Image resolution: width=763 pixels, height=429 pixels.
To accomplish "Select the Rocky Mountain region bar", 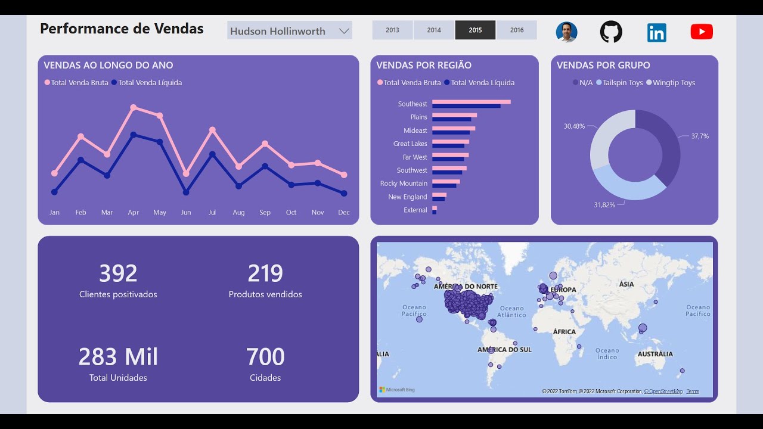I will pos(446,184).
